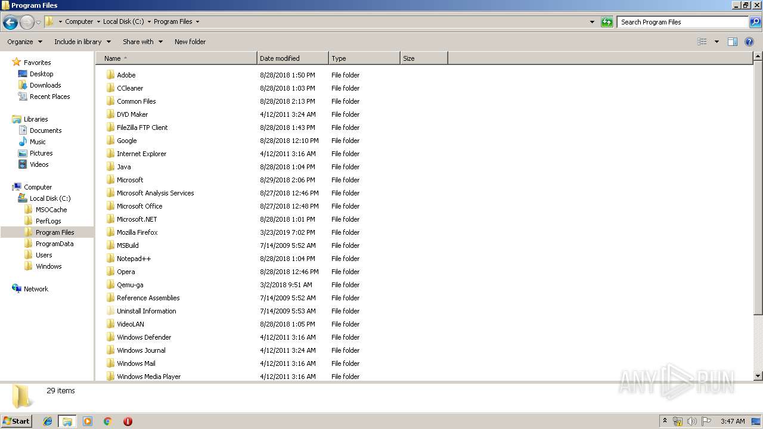Click the search magnifier icon
Screen dimensions: 763x429
tap(755, 22)
